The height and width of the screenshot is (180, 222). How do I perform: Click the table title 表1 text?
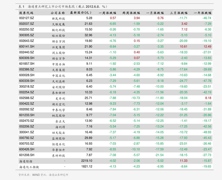click(21, 6)
